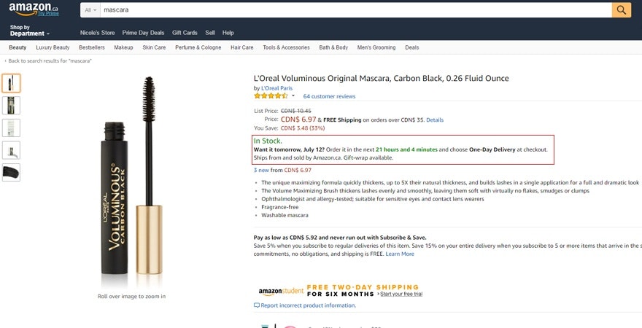Click the main mascara product image
This screenshot has height=328, width=642.
(x=131, y=182)
